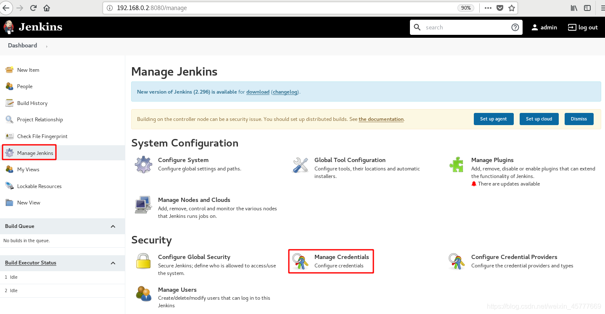Open the Global Tool Configuration link

350,160
